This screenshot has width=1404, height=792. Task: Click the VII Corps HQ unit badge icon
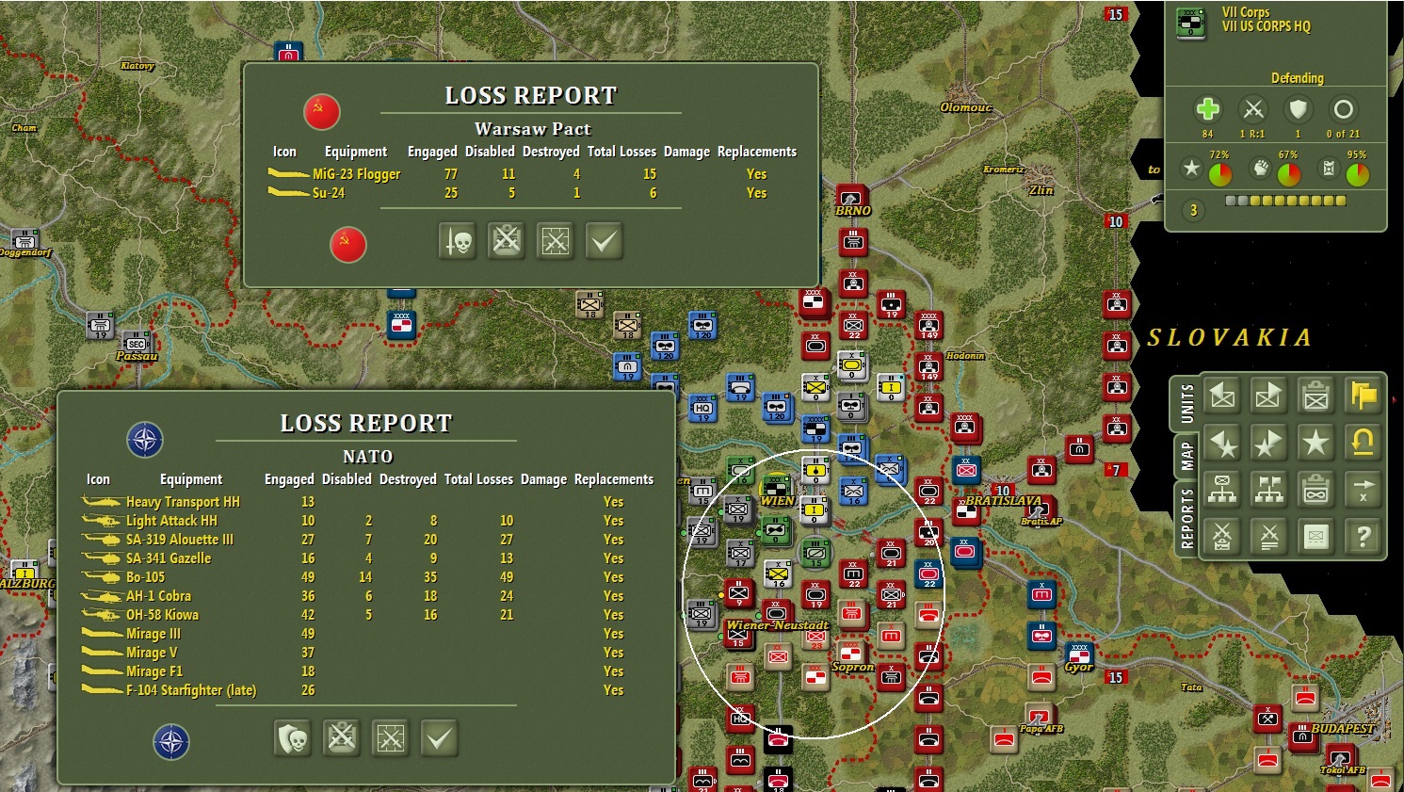coord(1191,23)
